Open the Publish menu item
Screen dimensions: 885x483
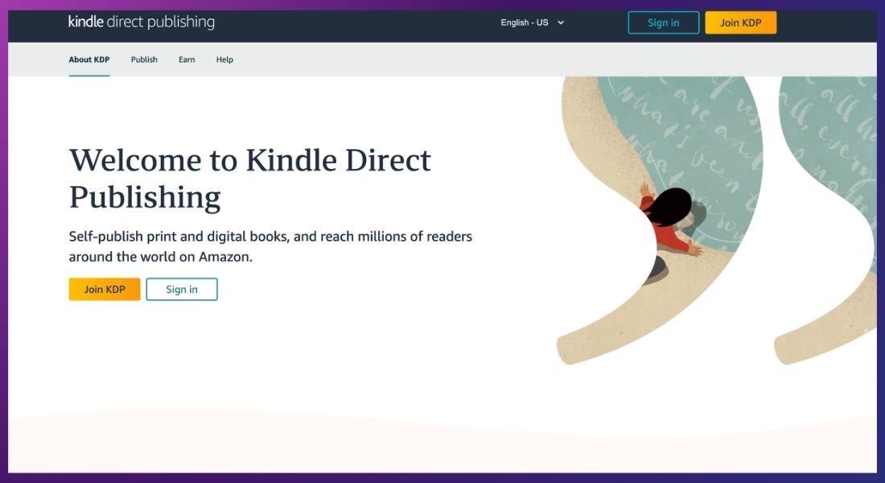pos(144,60)
